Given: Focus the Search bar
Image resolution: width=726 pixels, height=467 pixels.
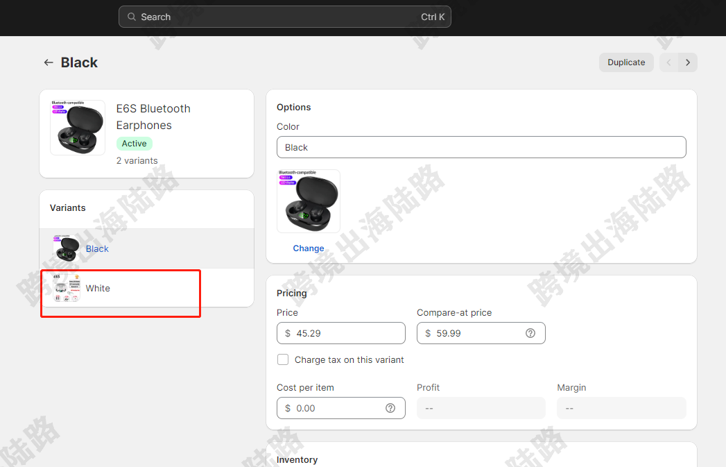Looking at the screenshot, I should tap(285, 17).
